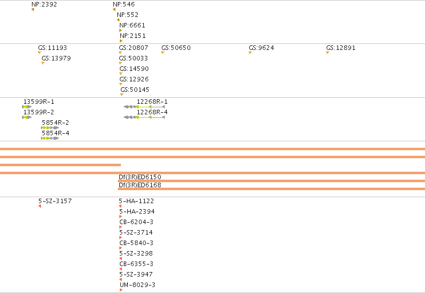This screenshot has width=425, height=293.
Task: Click the 5-SZ-3947 label
Action: coord(136,275)
